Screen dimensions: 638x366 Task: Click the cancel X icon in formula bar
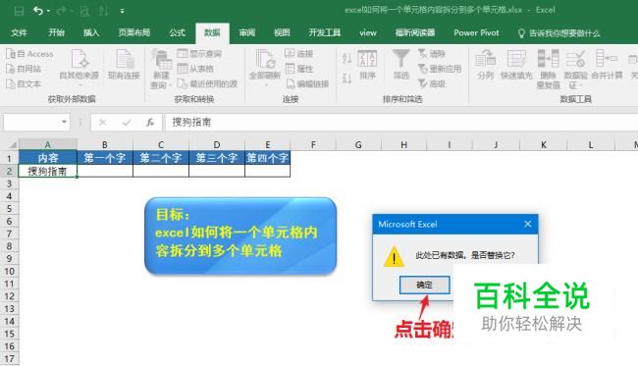tap(102, 122)
